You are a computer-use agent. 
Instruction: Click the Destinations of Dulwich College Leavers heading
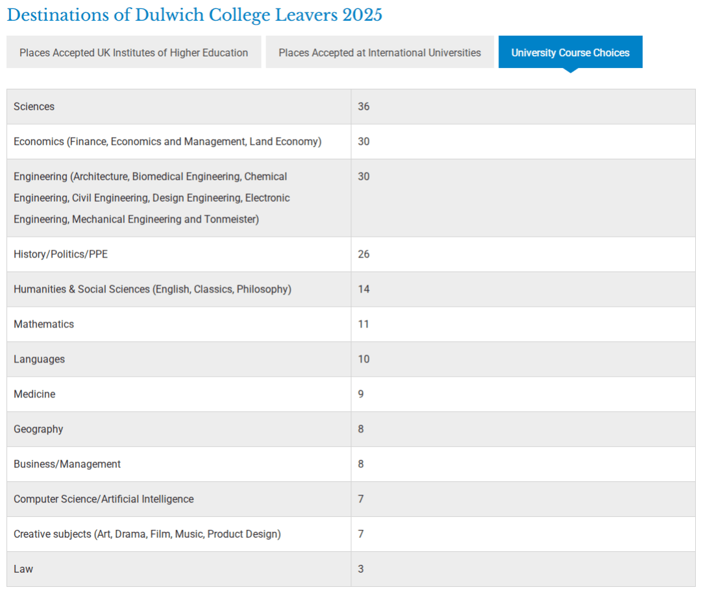(194, 15)
